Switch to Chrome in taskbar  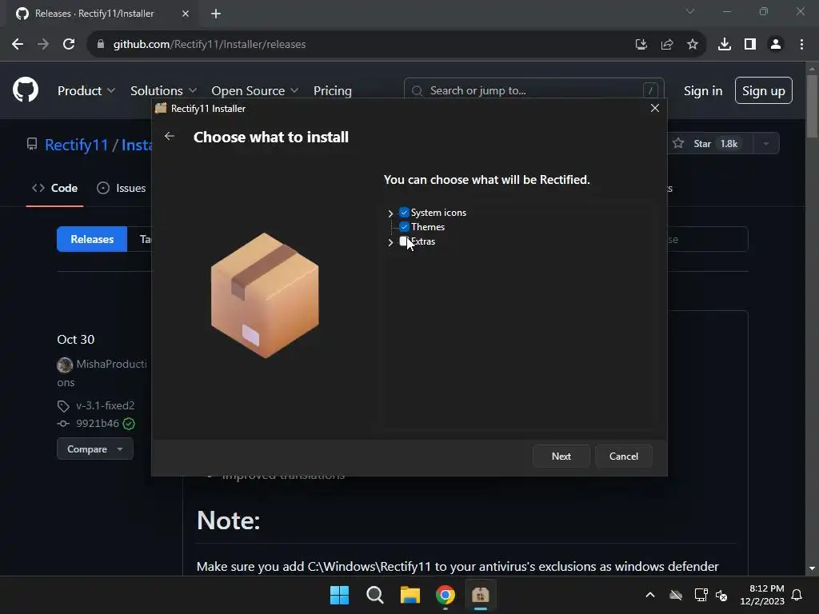tap(445, 595)
